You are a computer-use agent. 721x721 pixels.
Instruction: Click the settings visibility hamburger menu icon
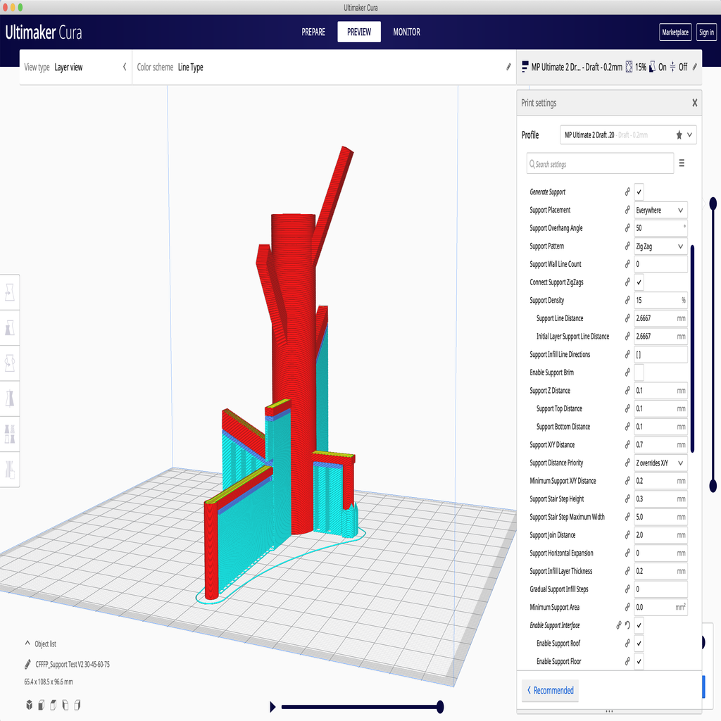click(682, 163)
